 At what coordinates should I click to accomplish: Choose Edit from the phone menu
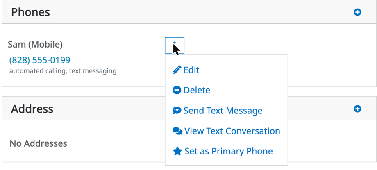[x=186, y=70]
